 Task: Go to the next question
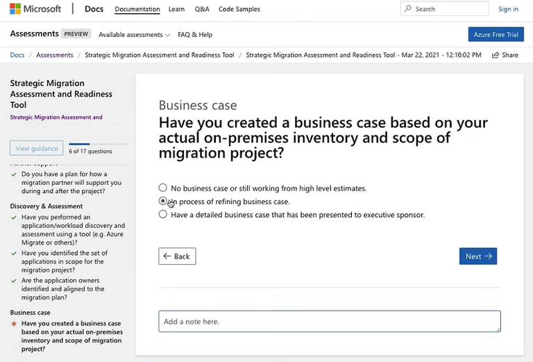click(477, 256)
